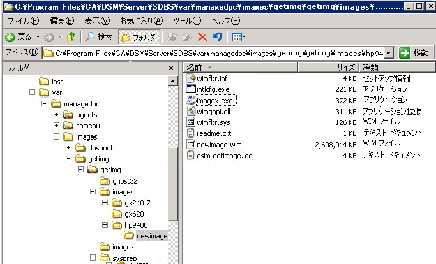
Task: Select the readme.txt file icon
Action: tap(191, 133)
